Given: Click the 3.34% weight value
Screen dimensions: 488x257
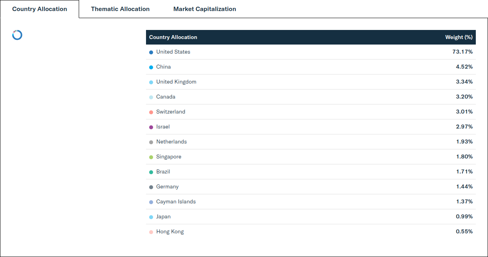Looking at the screenshot, I should (x=464, y=82).
